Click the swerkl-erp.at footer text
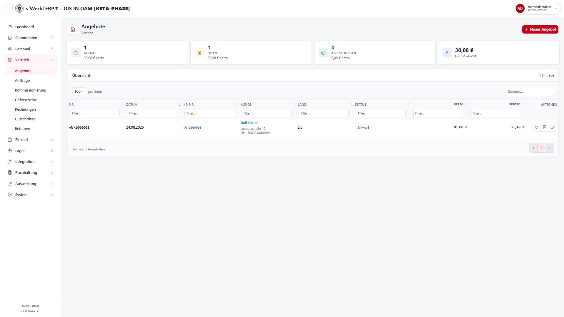The image size is (564, 317). (x=30, y=306)
